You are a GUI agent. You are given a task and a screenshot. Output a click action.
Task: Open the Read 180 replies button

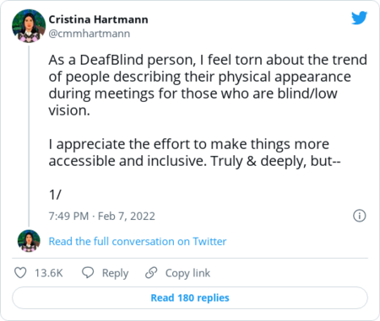(x=190, y=297)
